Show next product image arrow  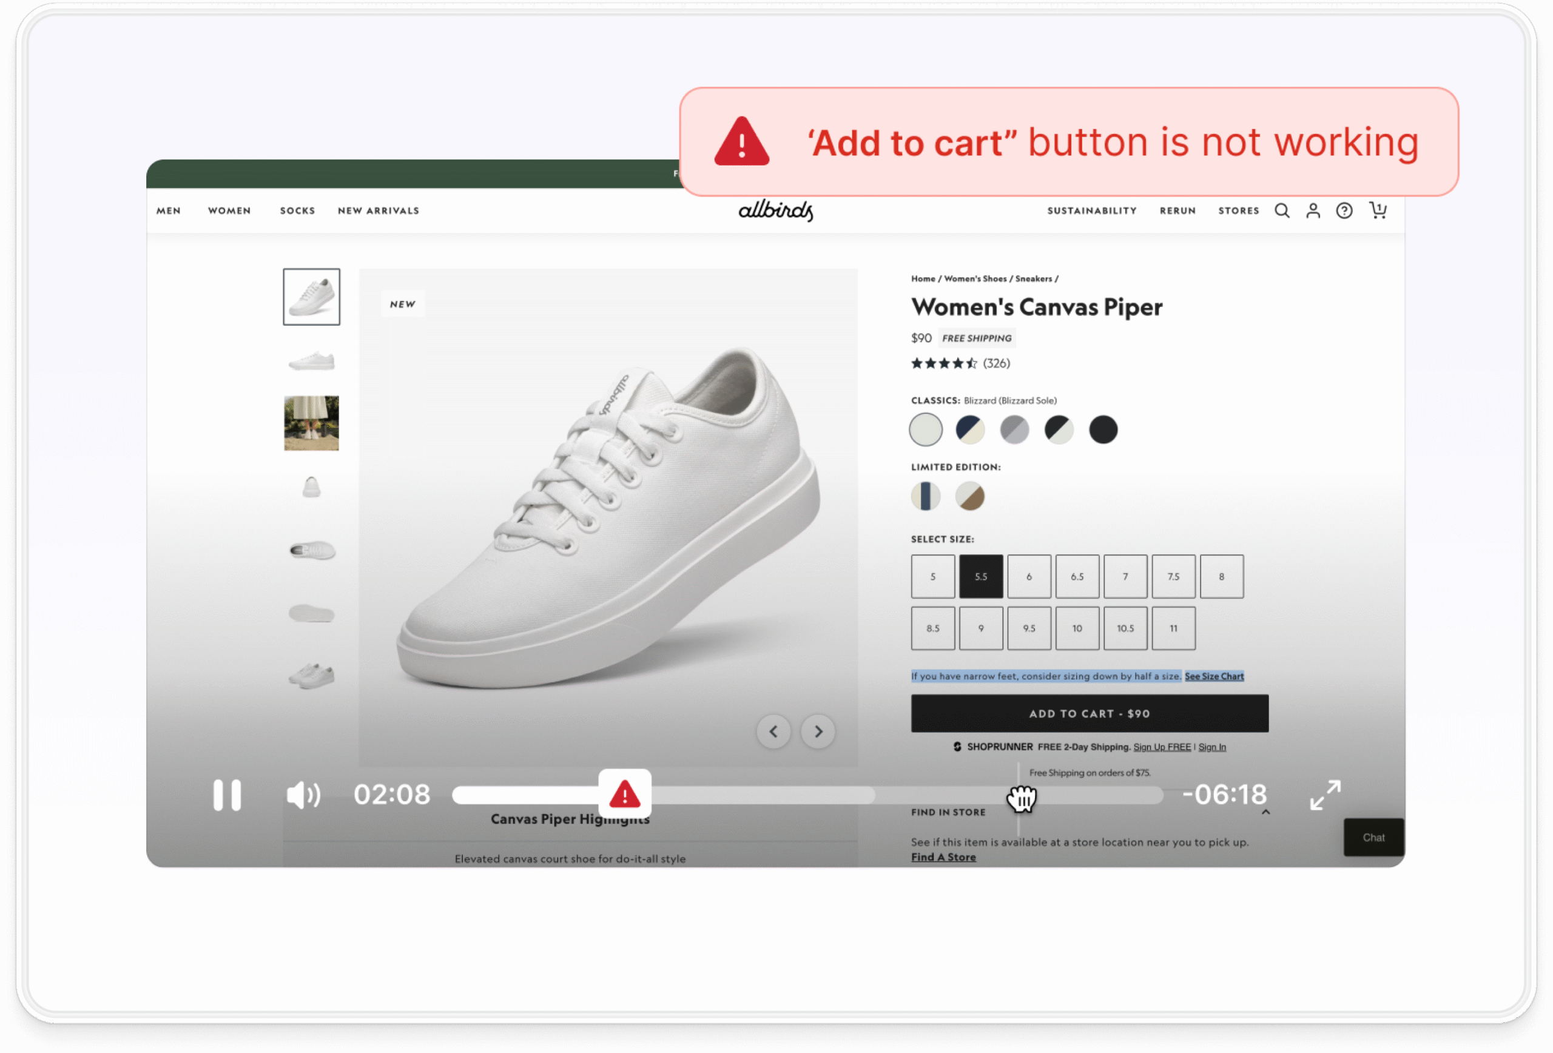point(818,732)
